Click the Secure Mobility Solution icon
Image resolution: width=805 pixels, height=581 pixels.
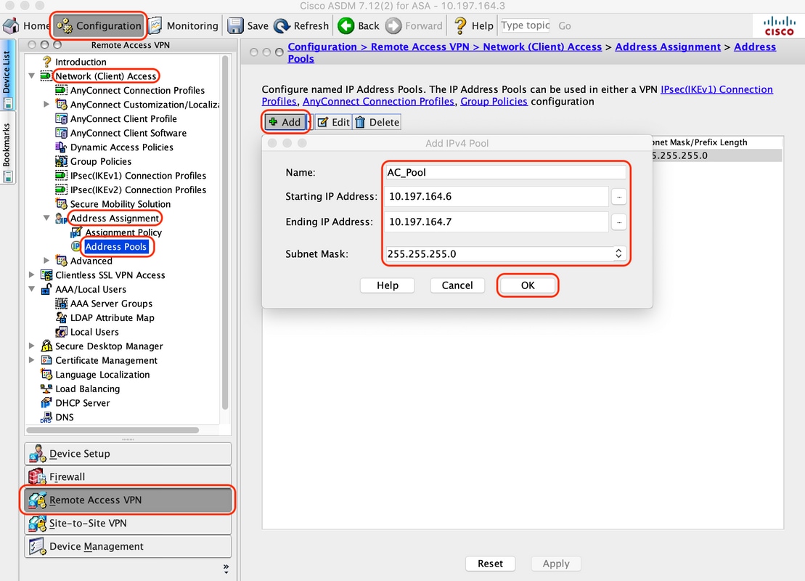61,204
